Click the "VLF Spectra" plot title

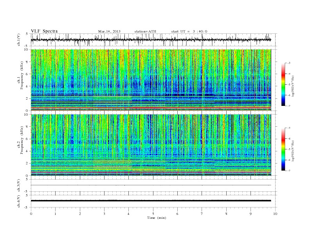coord(44,31)
